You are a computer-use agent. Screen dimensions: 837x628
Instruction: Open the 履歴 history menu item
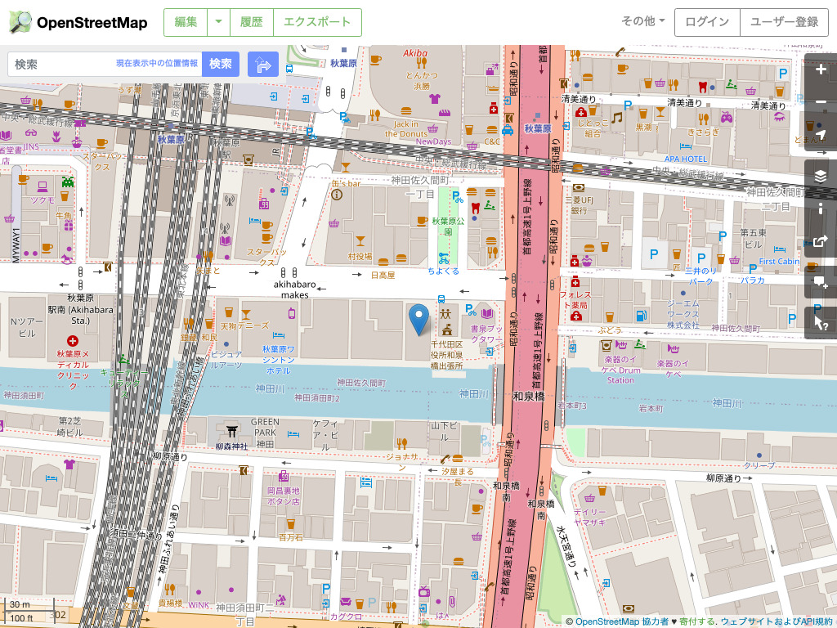pyautogui.click(x=251, y=23)
